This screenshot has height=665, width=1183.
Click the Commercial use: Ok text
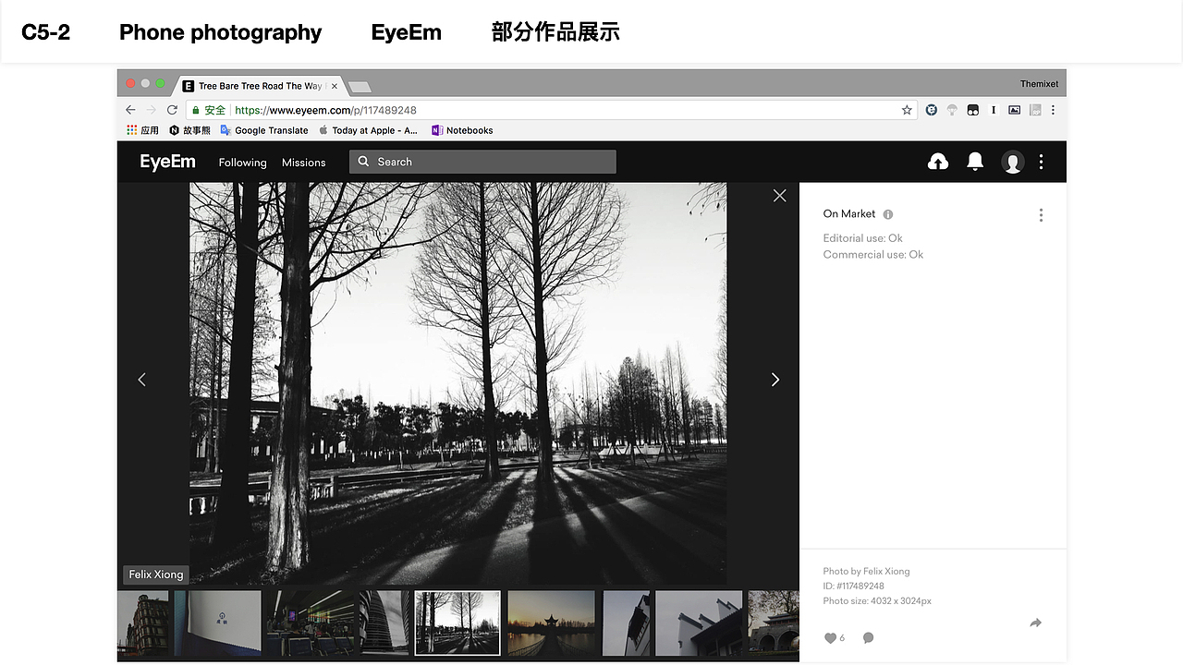873,255
